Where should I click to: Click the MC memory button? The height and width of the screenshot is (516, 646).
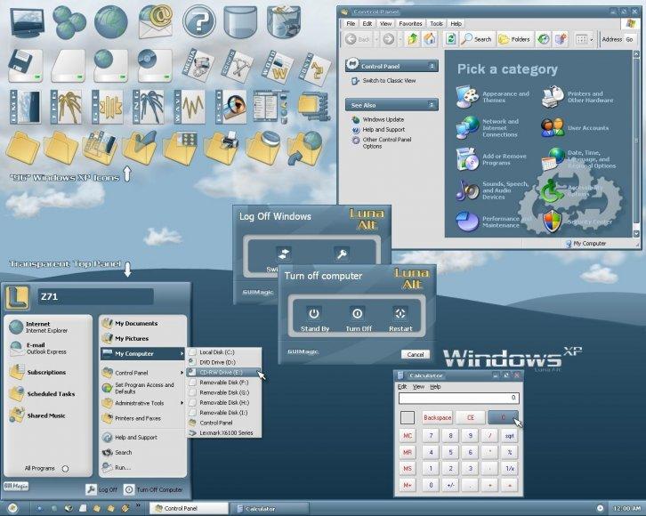[408, 436]
